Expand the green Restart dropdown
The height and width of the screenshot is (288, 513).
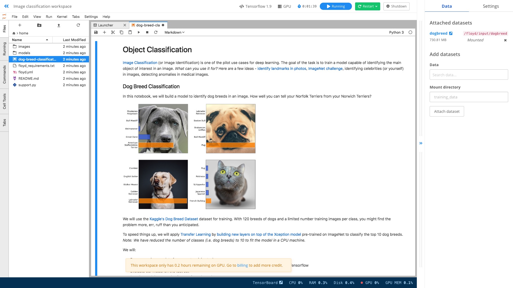[376, 6]
